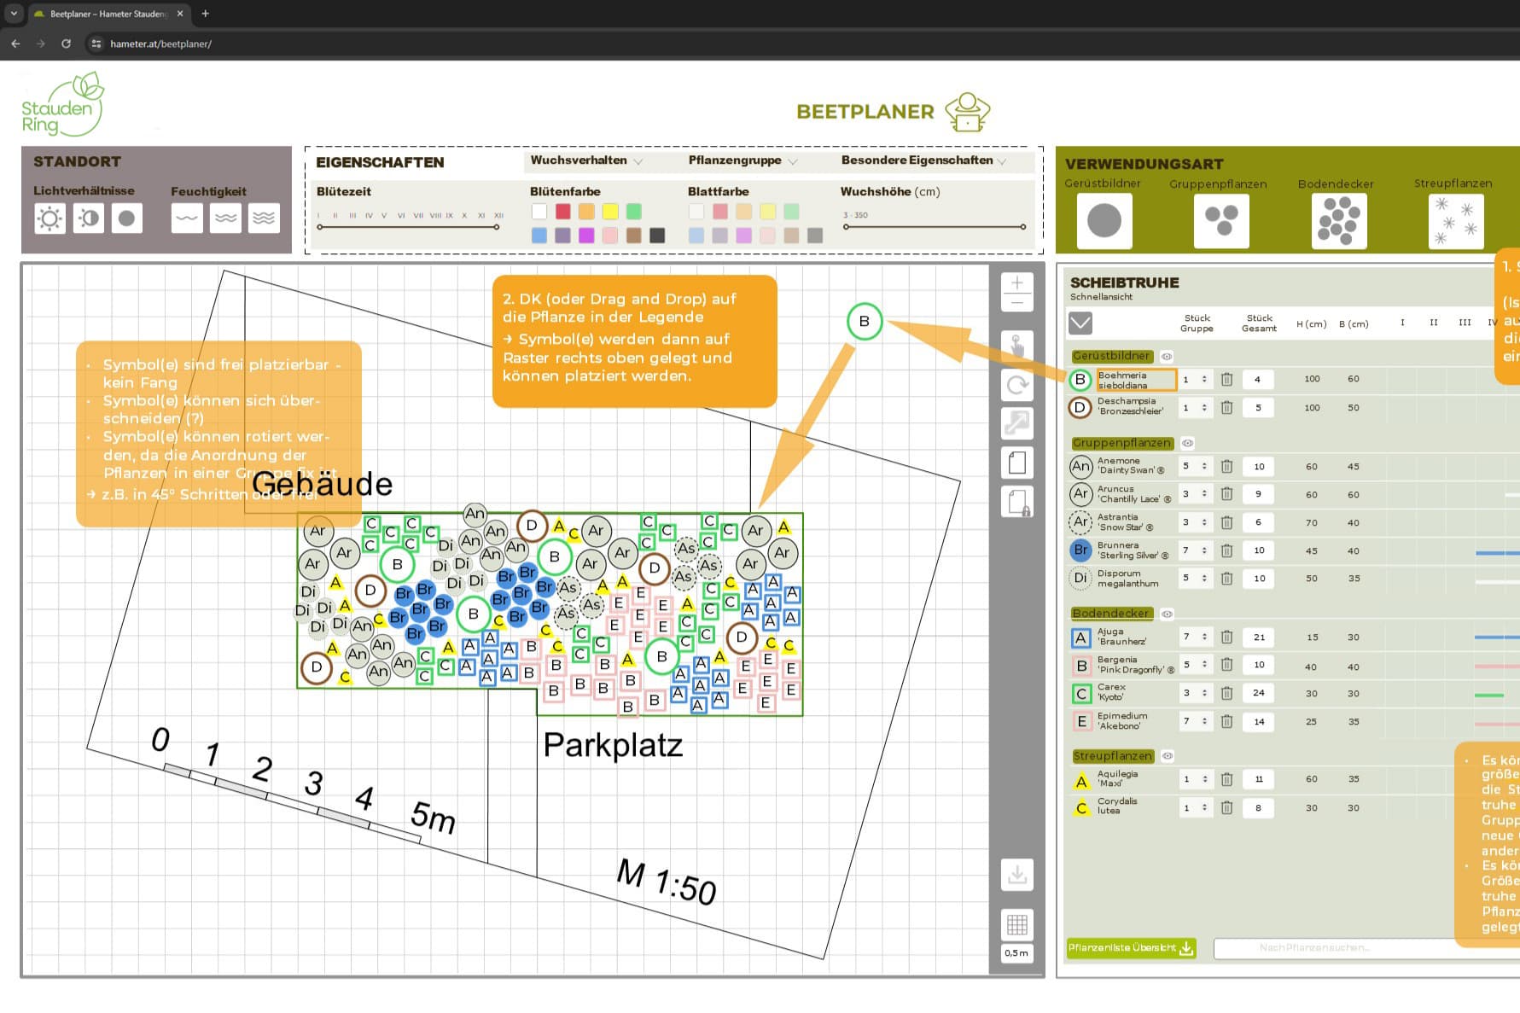This screenshot has width=1520, height=1013.
Task: Toggle visibility eye next to Streupflanzen heading
Action: click(1168, 756)
